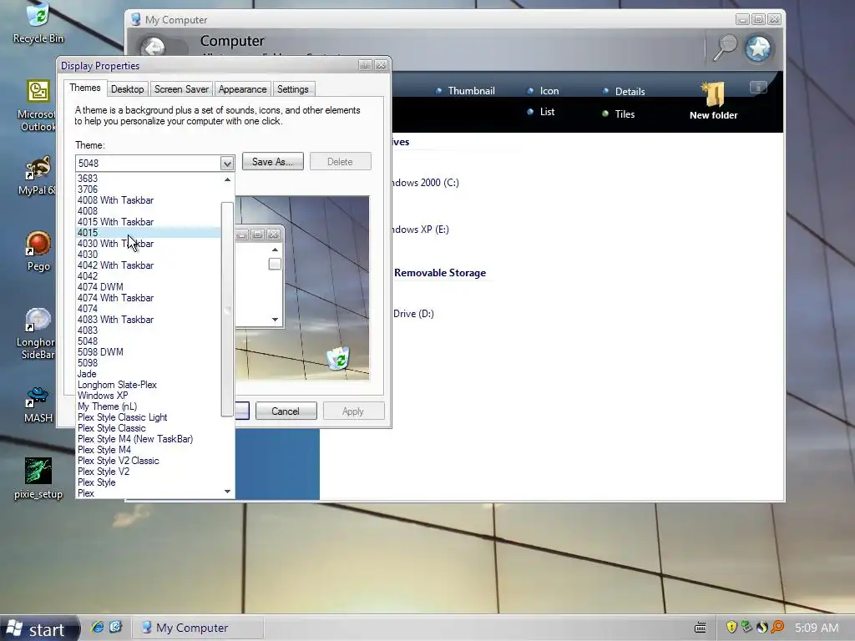
Task: Click the help button in Display Properties
Action: [365, 65]
